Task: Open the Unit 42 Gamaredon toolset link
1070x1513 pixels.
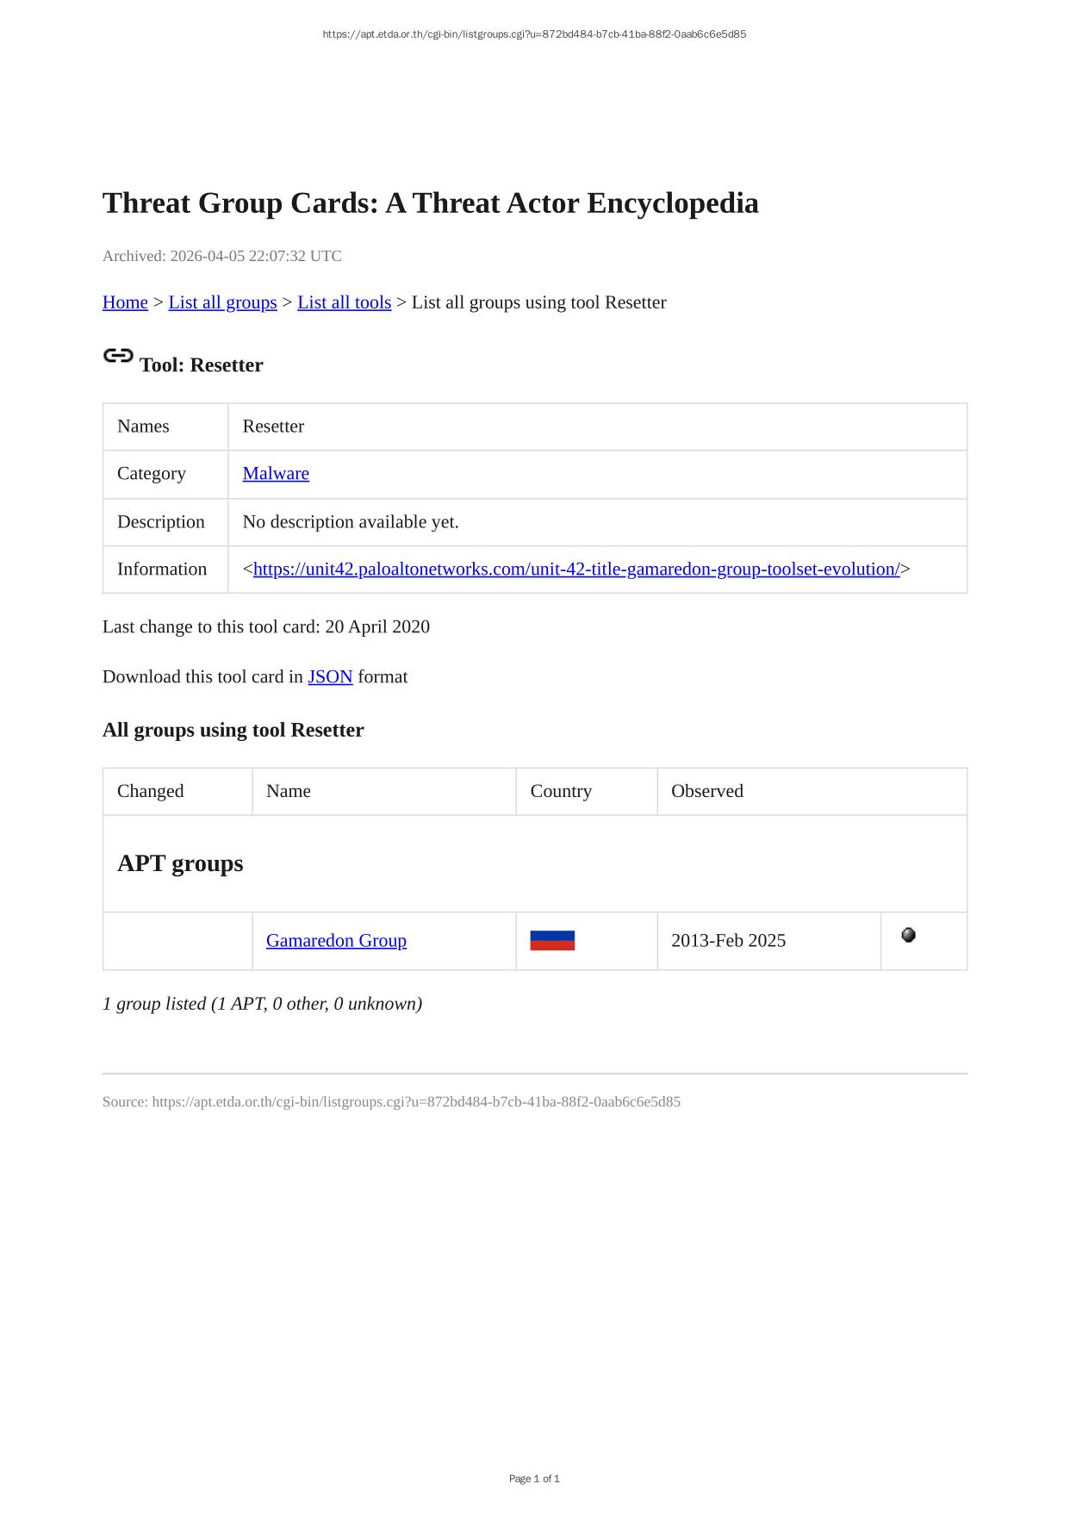Action: tap(575, 570)
